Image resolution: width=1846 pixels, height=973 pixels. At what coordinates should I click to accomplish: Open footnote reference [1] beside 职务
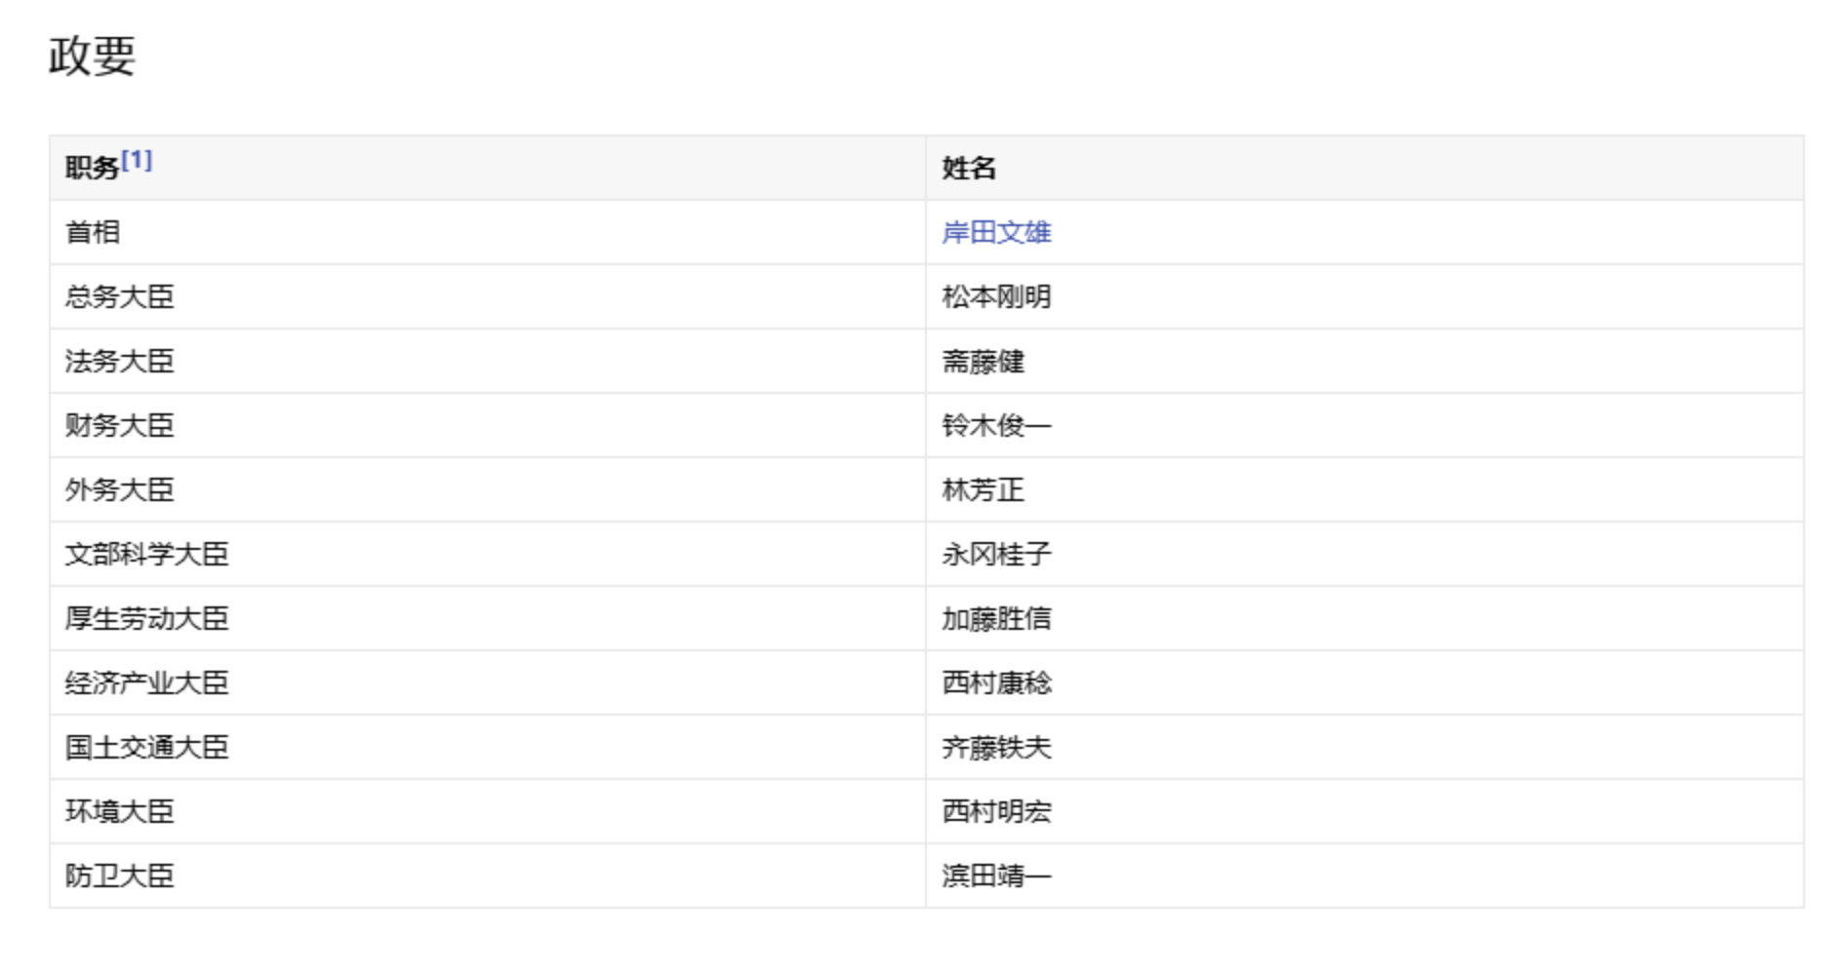point(137,160)
